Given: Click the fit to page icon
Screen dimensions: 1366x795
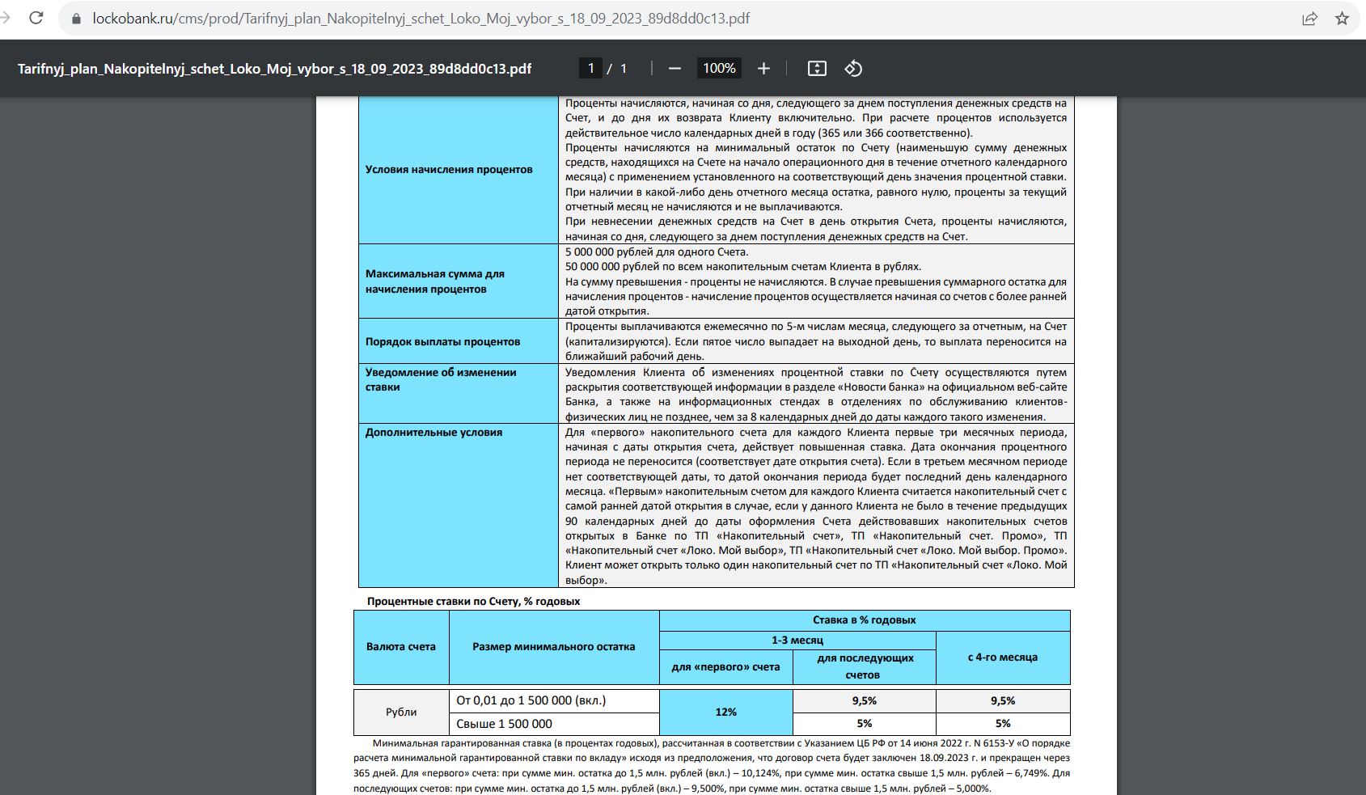Looking at the screenshot, I should click(x=817, y=69).
